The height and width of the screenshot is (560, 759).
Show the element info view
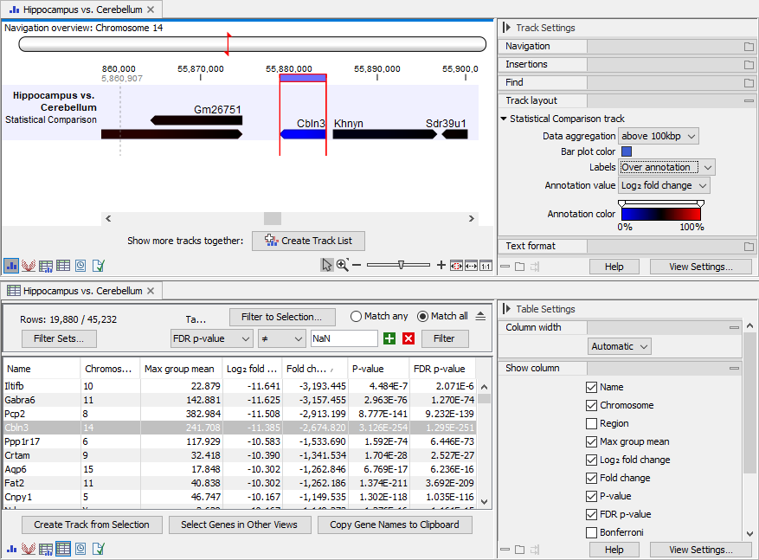[99, 266]
